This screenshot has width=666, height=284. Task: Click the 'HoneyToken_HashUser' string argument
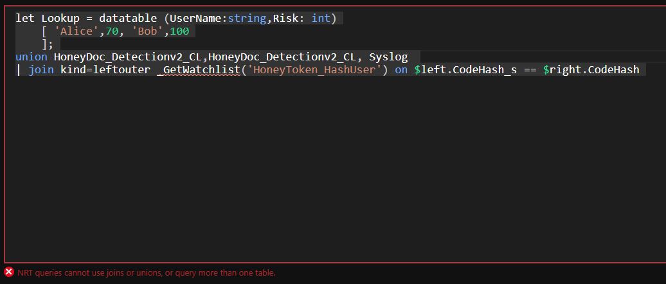[x=314, y=69]
